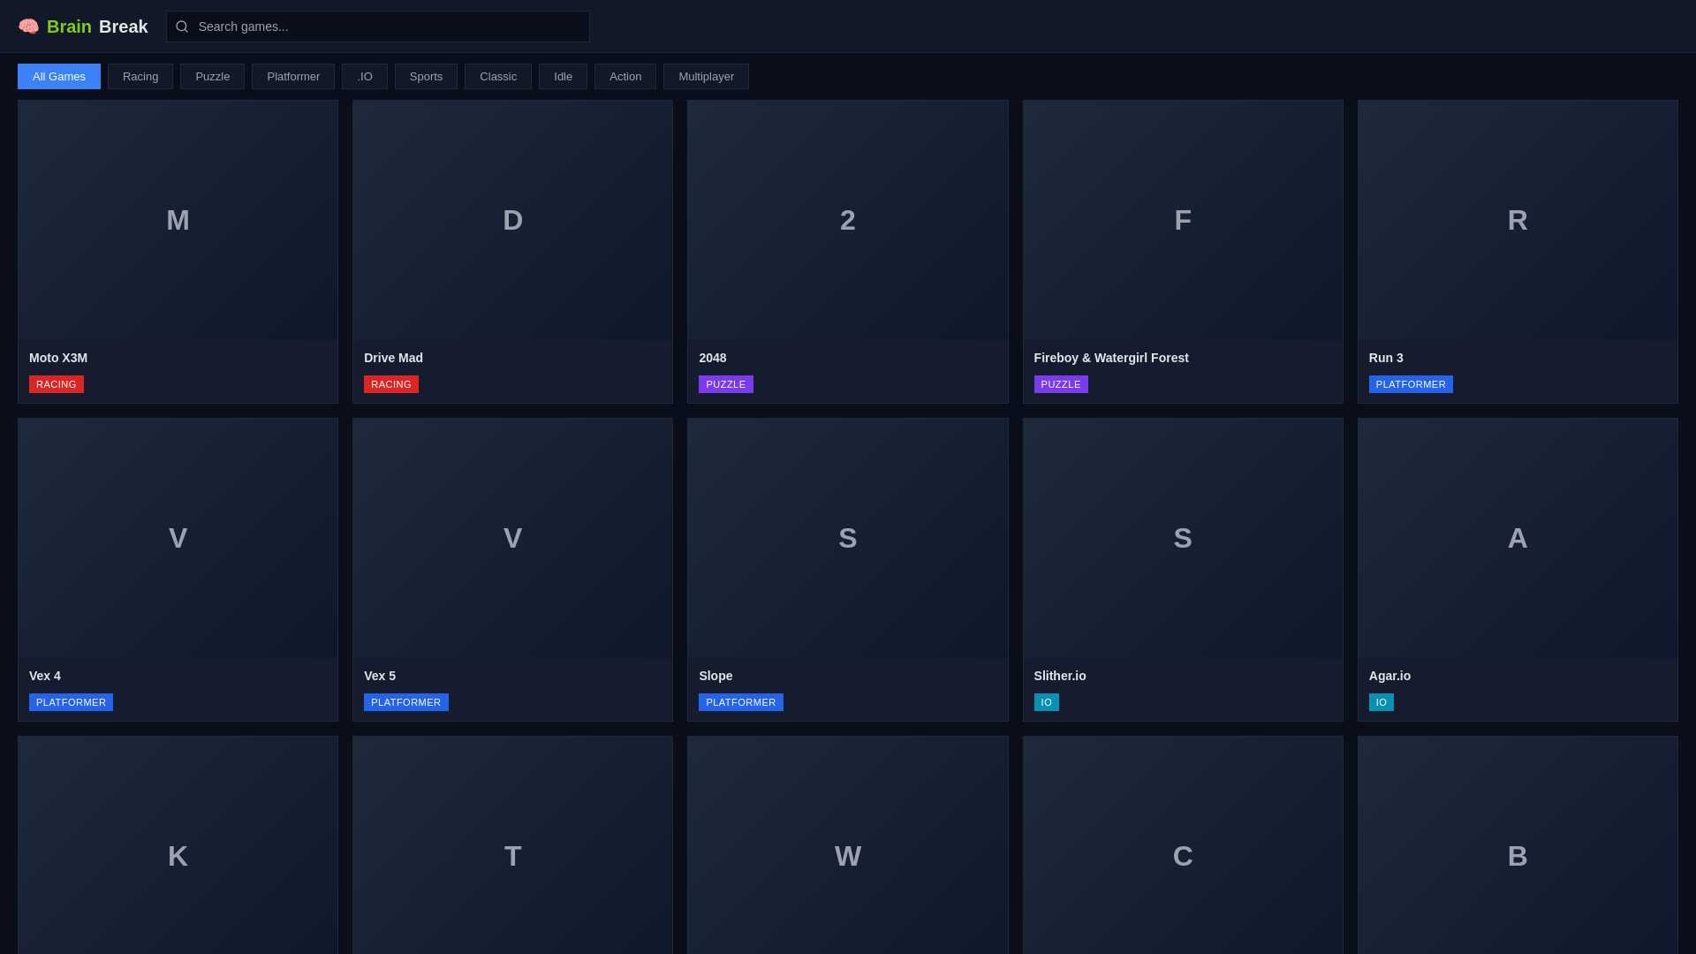Switch to the .IO games tab
This screenshot has height=954, width=1696.
365,77
